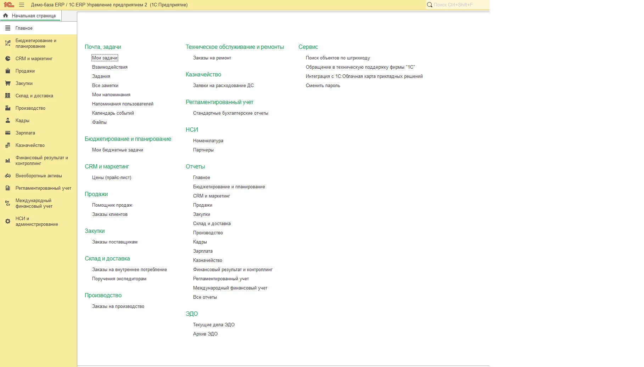Click the Производство factory icon

tap(8, 108)
